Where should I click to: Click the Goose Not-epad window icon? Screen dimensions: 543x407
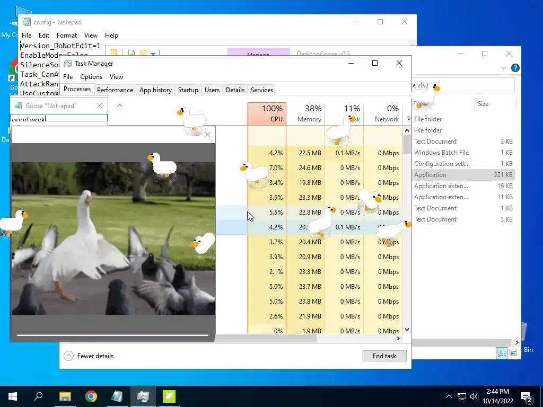pyautogui.click(x=19, y=105)
